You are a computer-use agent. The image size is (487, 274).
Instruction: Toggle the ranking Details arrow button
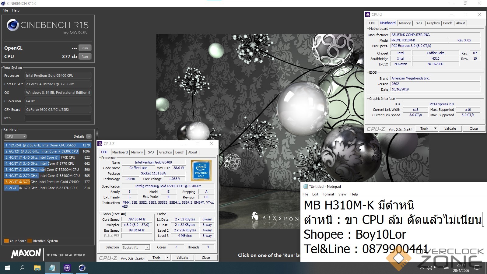pos(89,136)
